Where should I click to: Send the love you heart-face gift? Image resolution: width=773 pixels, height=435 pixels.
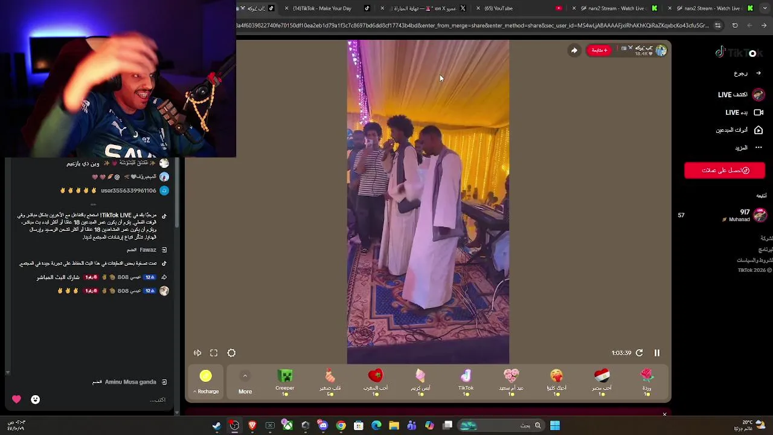click(x=556, y=383)
